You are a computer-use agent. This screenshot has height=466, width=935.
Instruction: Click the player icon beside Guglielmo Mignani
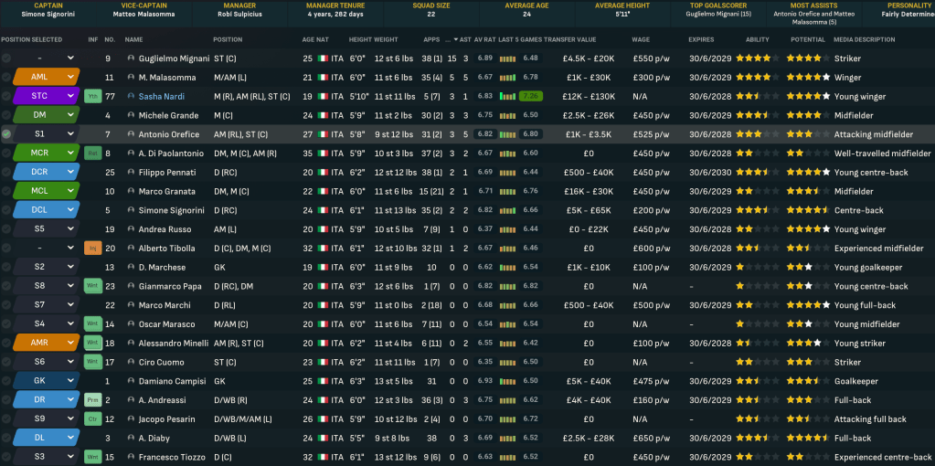(131, 58)
